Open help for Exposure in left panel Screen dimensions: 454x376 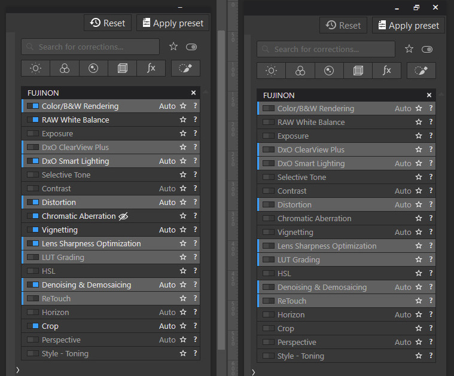coord(195,134)
